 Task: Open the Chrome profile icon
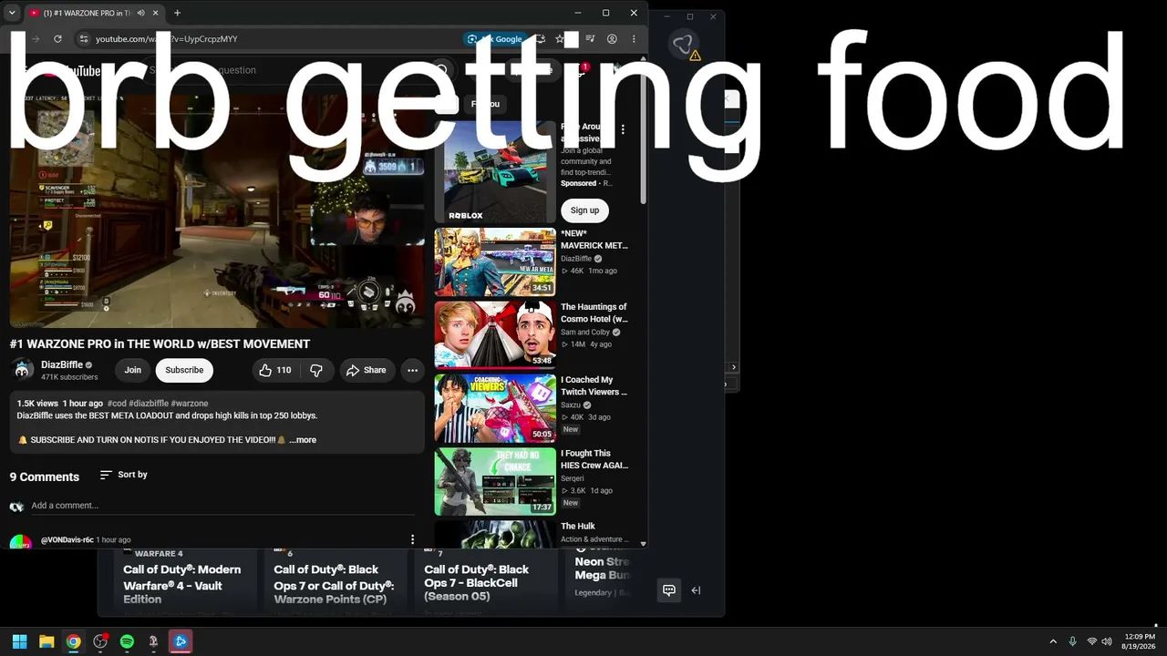point(612,39)
